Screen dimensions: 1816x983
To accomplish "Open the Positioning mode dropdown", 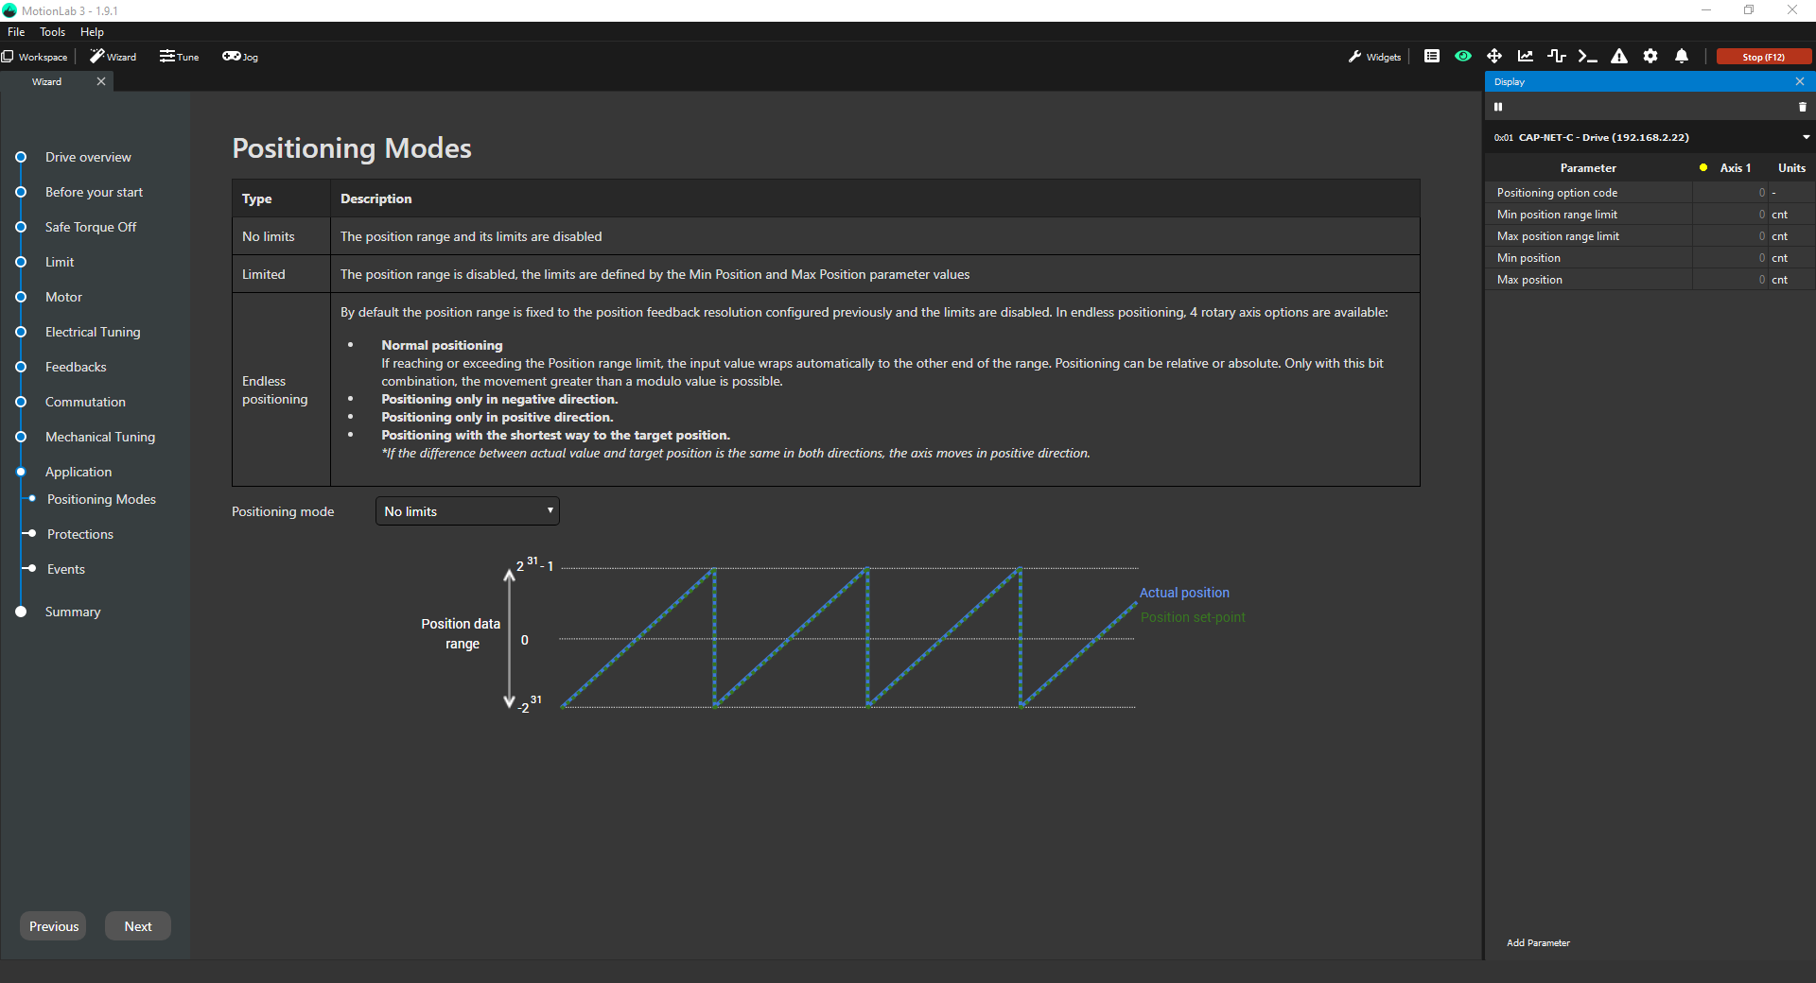I will click(467, 511).
